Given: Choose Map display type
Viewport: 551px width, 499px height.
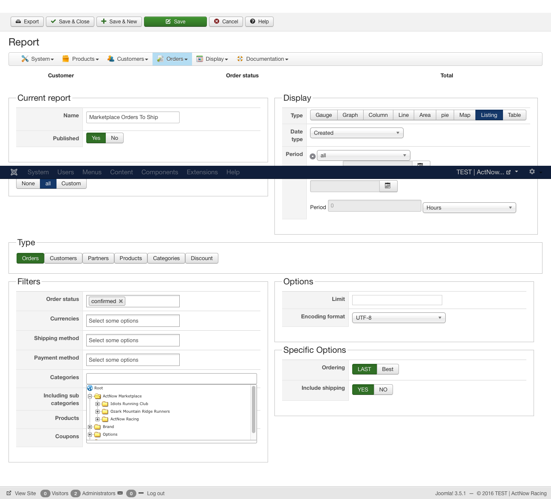Looking at the screenshot, I should tap(465, 115).
